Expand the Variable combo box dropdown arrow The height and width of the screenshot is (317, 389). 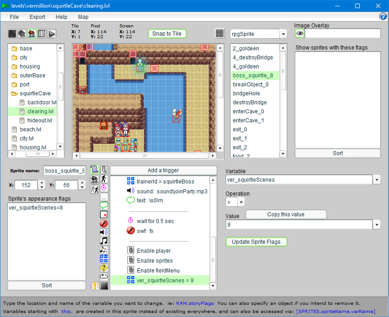tap(376, 180)
